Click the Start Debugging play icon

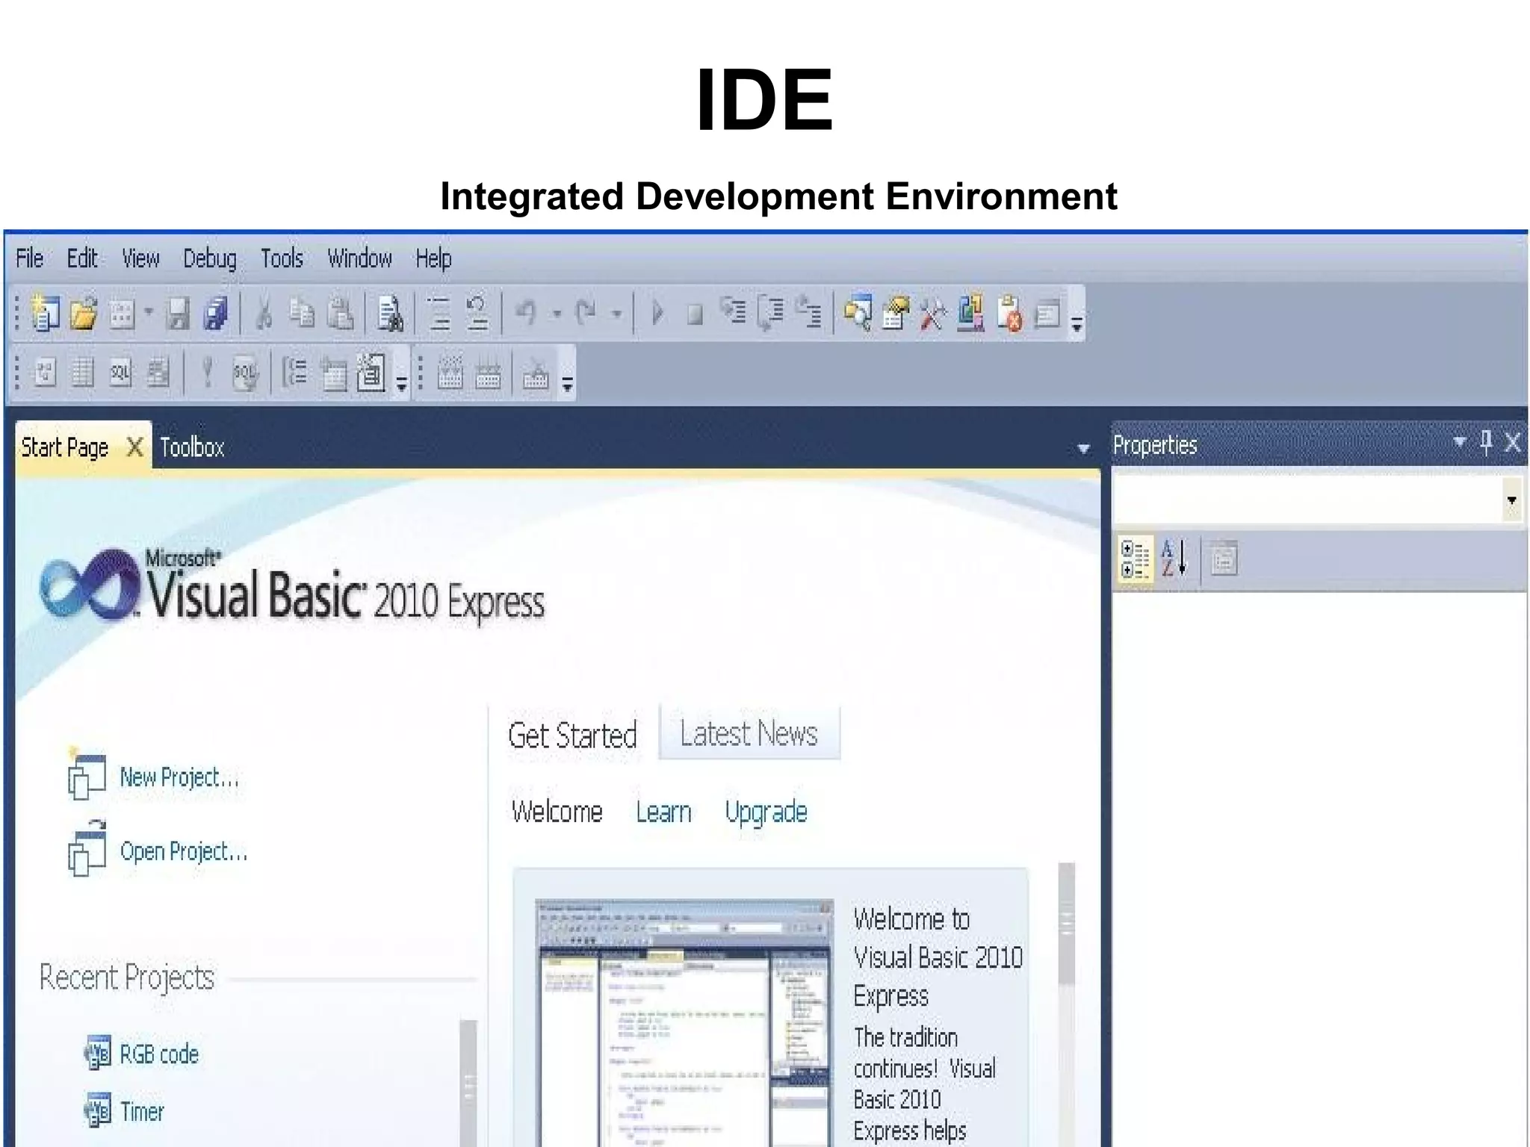658,313
